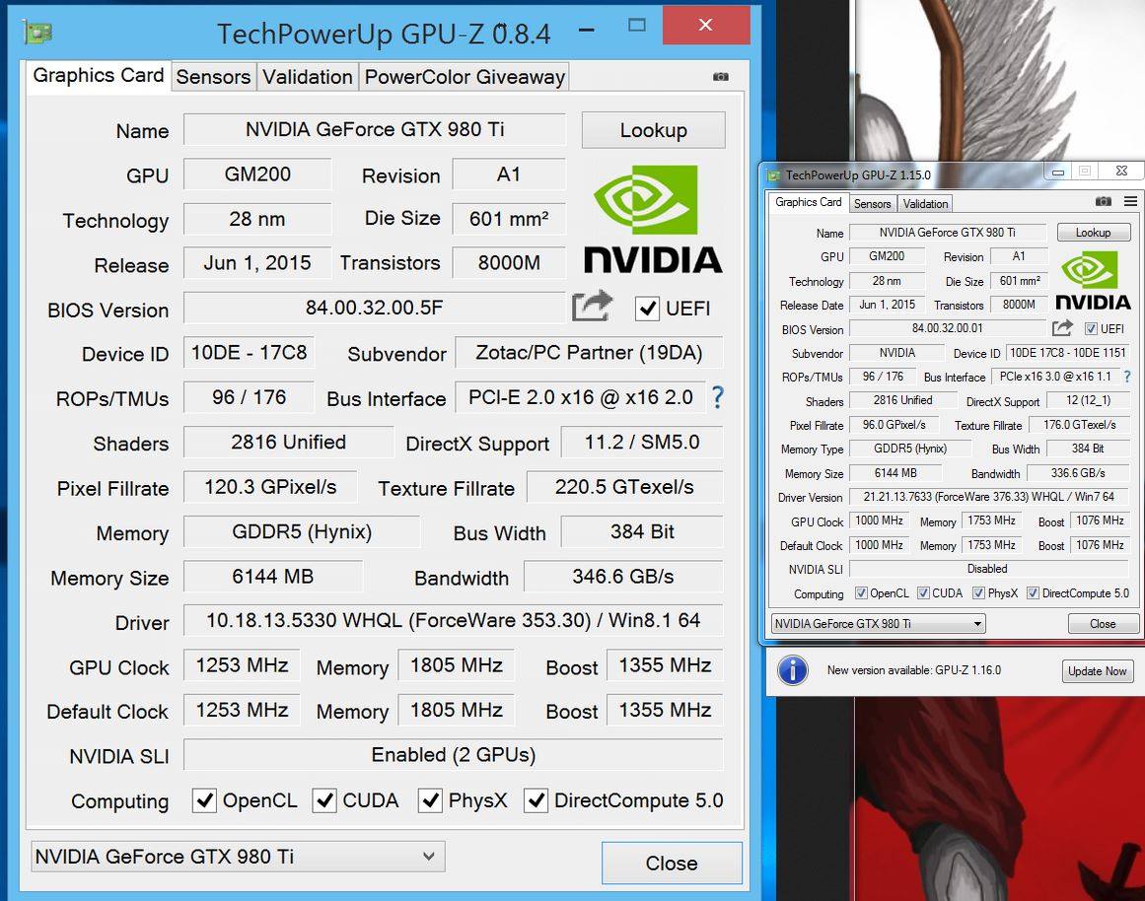The height and width of the screenshot is (901, 1145).
Task: Open the hamburger menu in GPU-Z 1.15.0
Action: point(1130,201)
